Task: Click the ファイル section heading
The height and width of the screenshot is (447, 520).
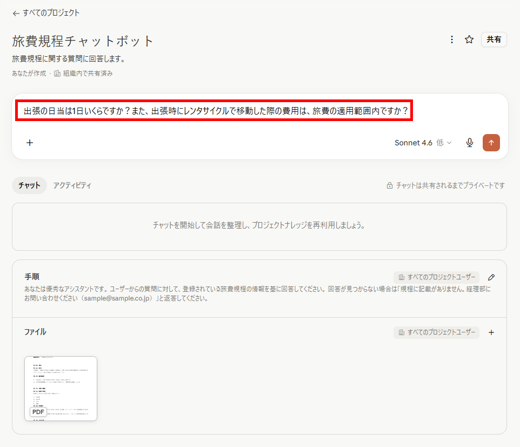Action: click(35, 332)
